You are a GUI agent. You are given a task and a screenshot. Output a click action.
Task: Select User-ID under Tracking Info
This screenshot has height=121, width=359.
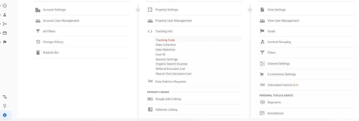[161, 55]
